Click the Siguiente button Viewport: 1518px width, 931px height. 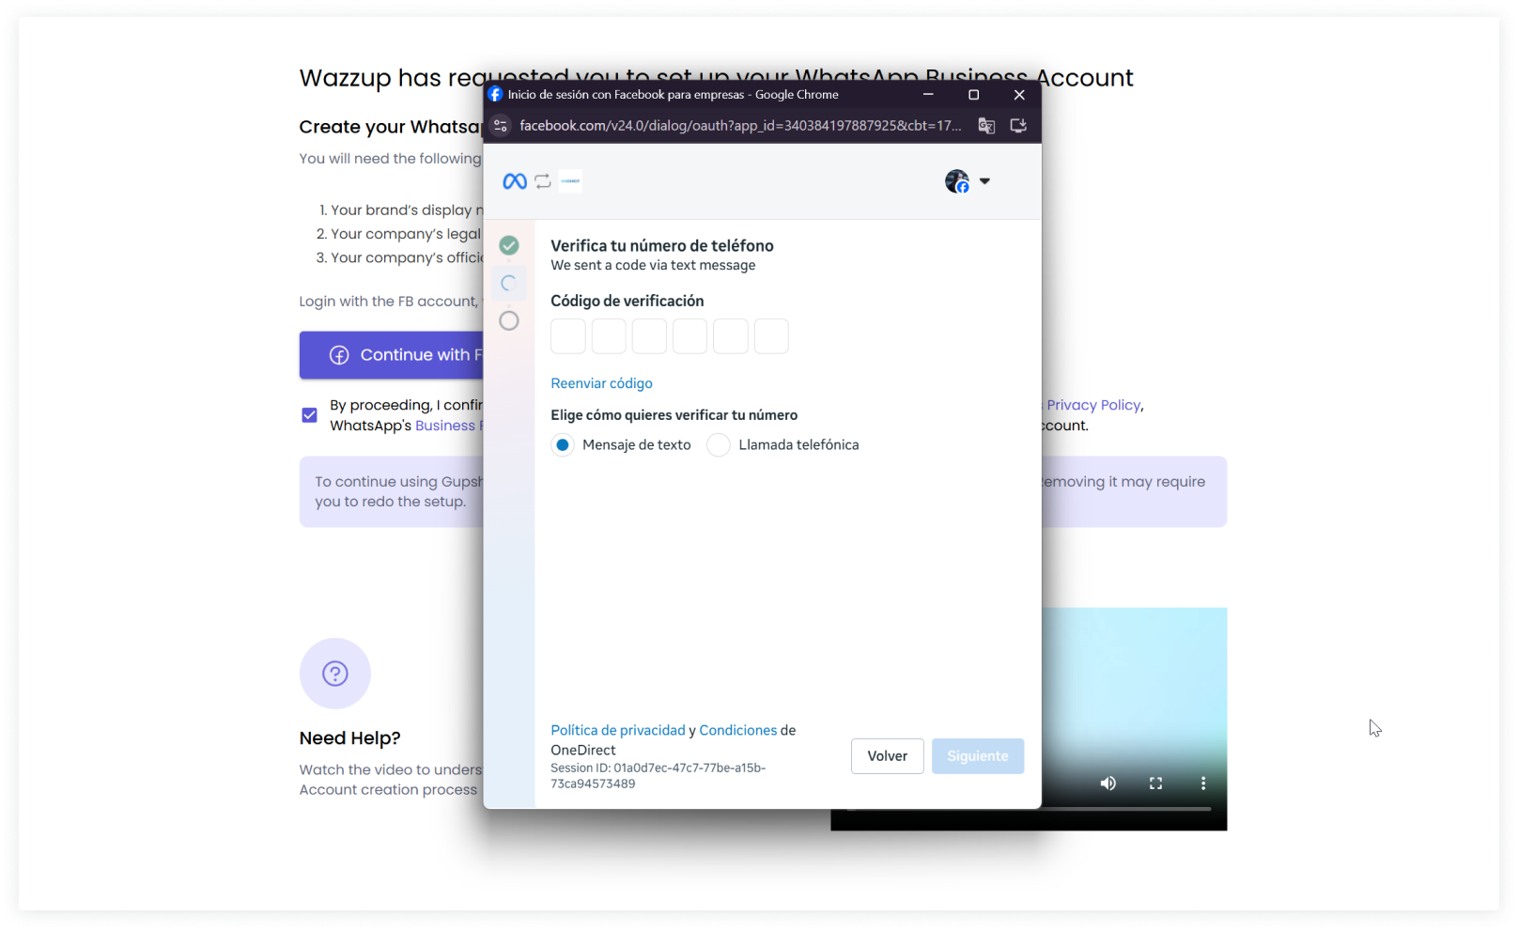click(x=978, y=756)
